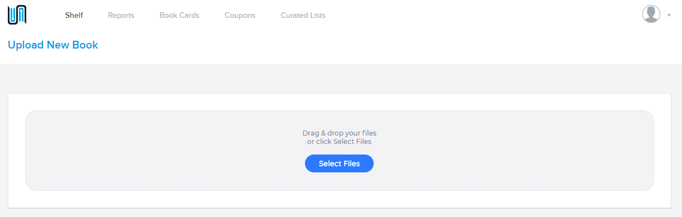Viewport: 682px width, 217px height.
Task: Switch to Book Cards
Action: [179, 16]
